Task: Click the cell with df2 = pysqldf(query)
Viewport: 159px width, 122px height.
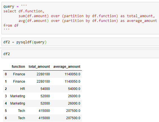Action: (80, 42)
